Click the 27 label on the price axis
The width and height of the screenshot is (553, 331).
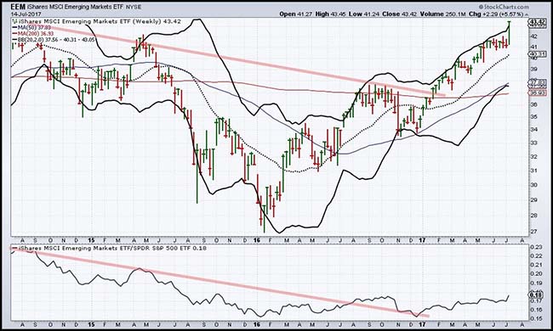coord(534,232)
